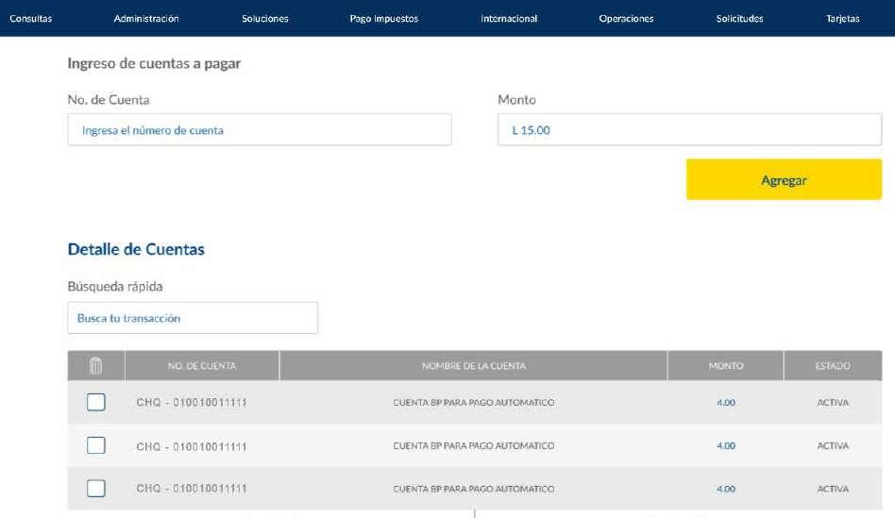Open the Soluciones menu
This screenshot has height=518, width=895.
click(265, 18)
